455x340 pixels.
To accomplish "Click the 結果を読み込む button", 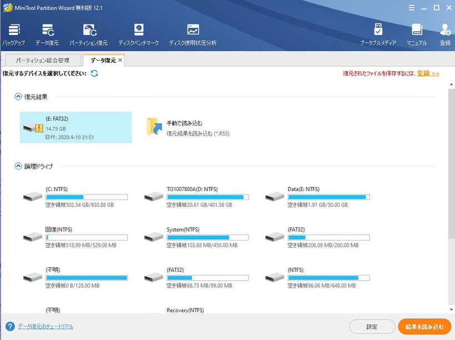I will coord(424,327).
